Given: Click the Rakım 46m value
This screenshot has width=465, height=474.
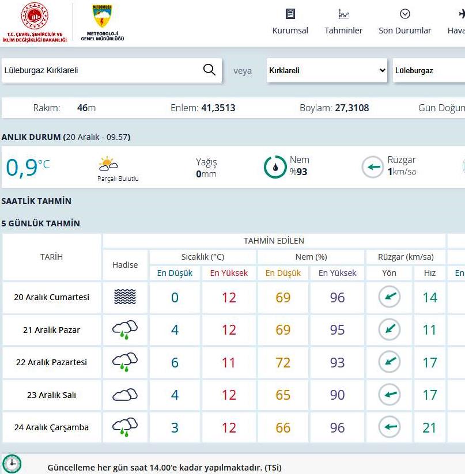Looking at the screenshot, I should pyautogui.click(x=86, y=108).
